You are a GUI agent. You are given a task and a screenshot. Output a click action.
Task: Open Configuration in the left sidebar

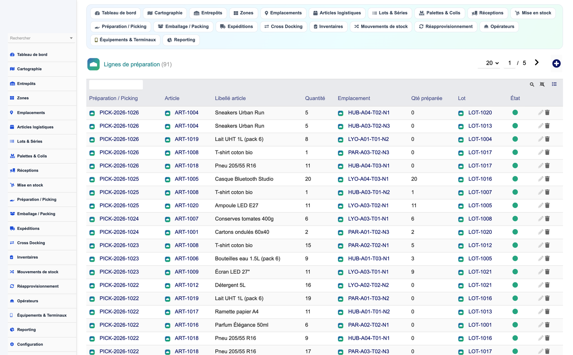pos(30,344)
